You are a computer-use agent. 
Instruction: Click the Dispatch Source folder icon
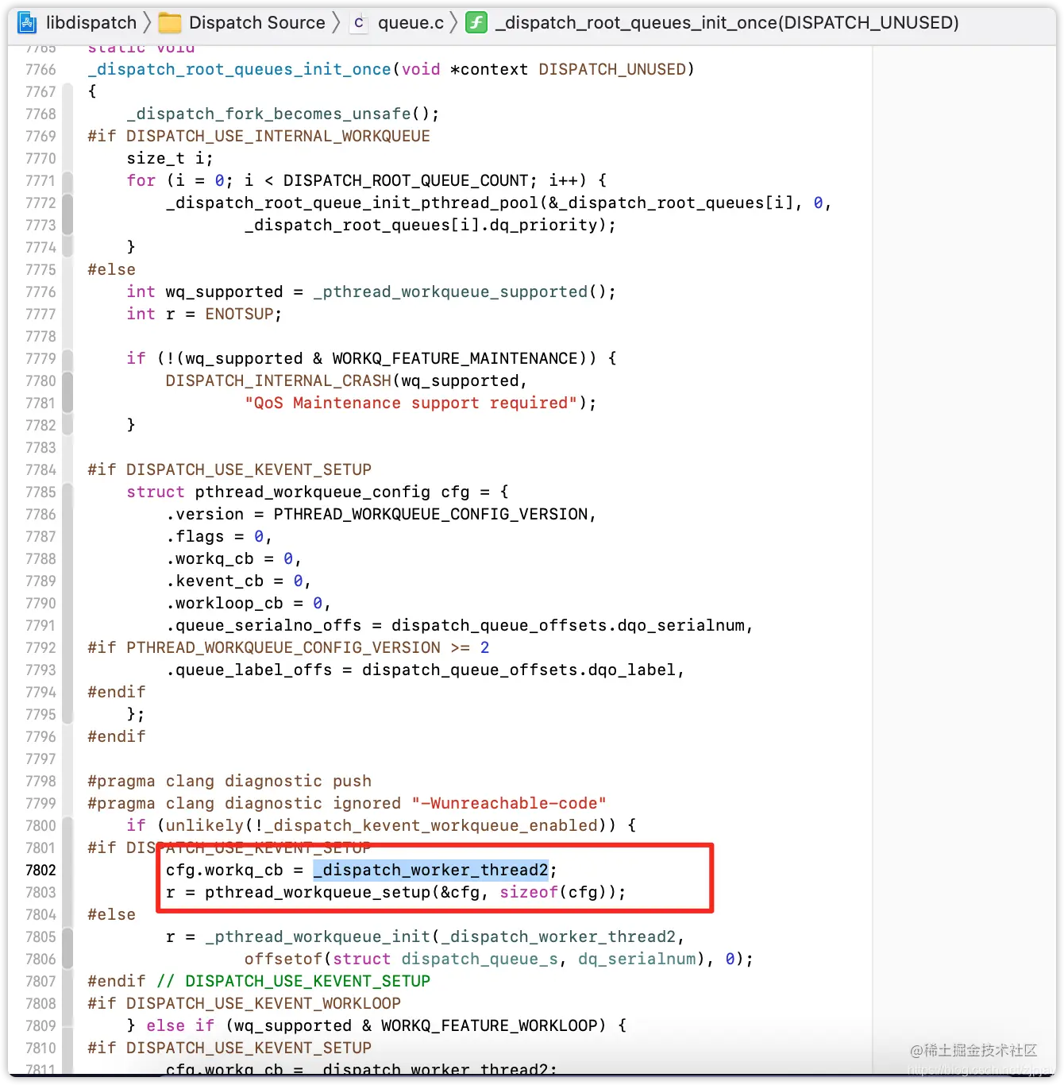[169, 22]
